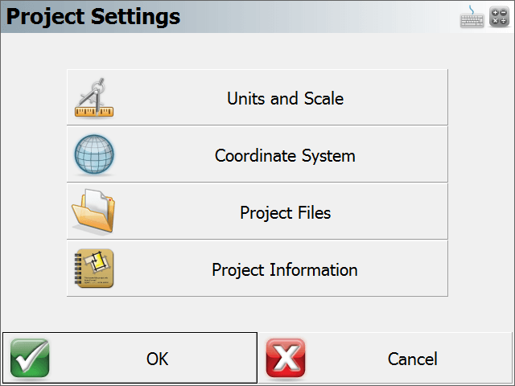Click the compass and ruler icon
The image size is (515, 386).
pyautogui.click(x=94, y=97)
